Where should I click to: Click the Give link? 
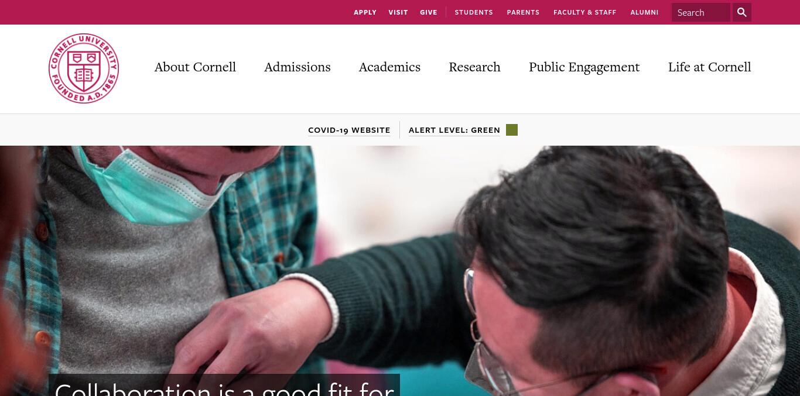(x=429, y=12)
